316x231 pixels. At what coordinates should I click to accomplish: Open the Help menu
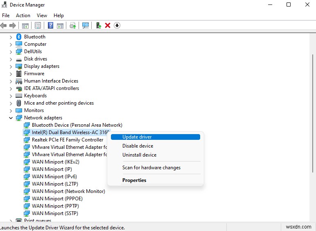pos(59,16)
